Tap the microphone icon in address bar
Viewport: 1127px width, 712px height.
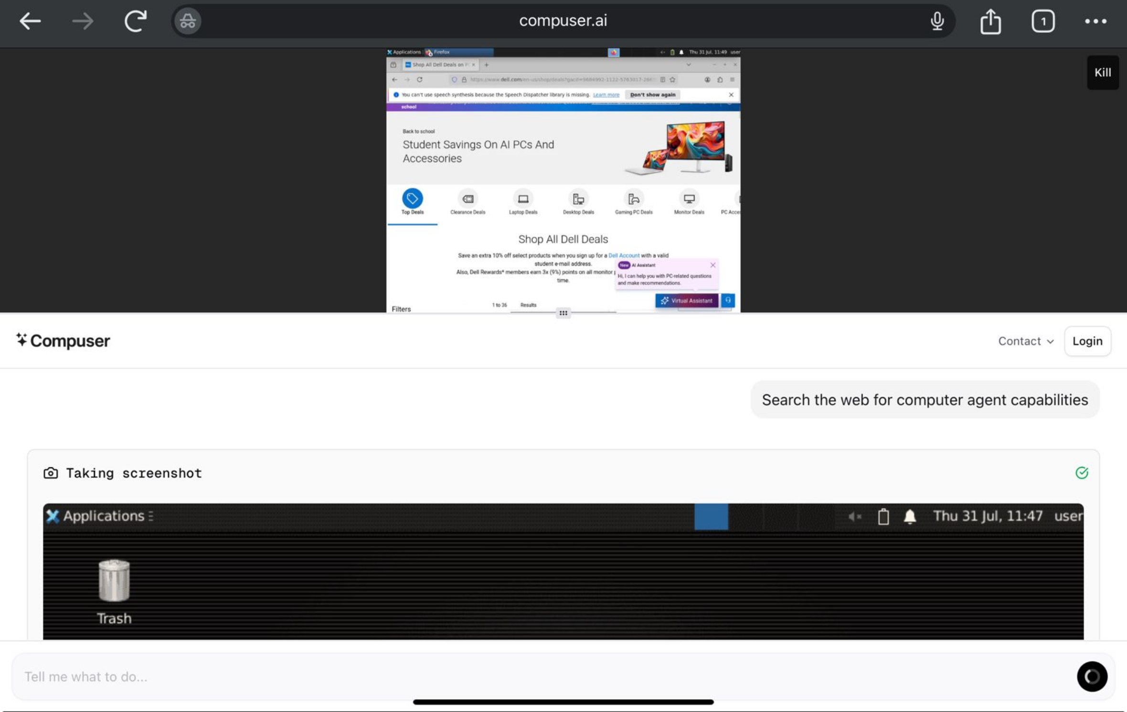point(937,21)
